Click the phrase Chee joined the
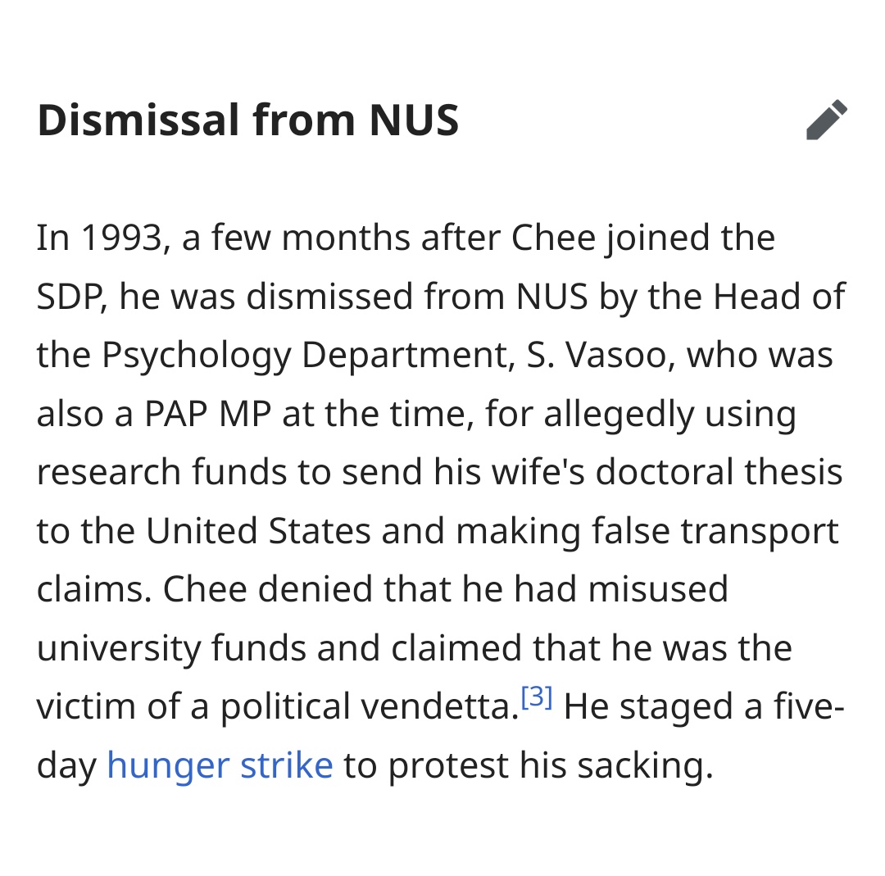The width and height of the screenshot is (885, 876). (643, 238)
